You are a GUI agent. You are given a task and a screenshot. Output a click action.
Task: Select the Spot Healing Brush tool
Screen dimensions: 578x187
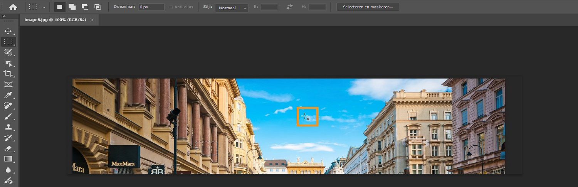pyautogui.click(x=8, y=105)
